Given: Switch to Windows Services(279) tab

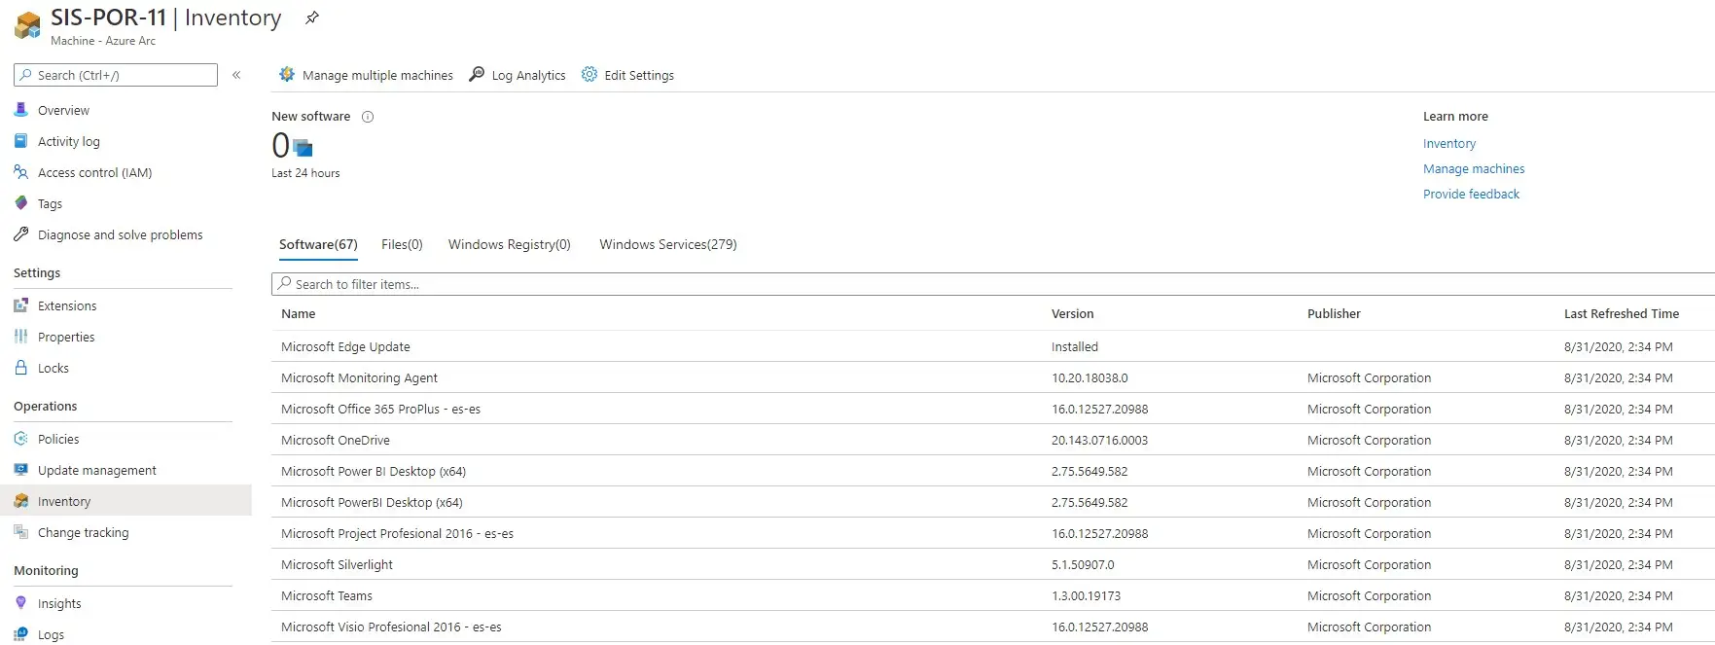Looking at the screenshot, I should click(x=667, y=245).
